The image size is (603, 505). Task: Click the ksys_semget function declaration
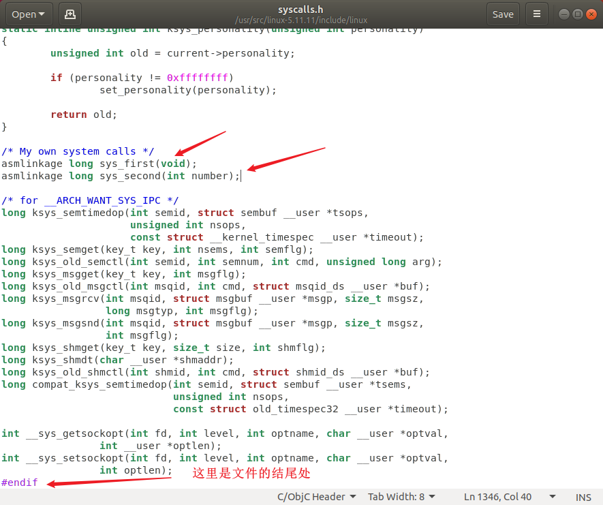click(x=157, y=249)
